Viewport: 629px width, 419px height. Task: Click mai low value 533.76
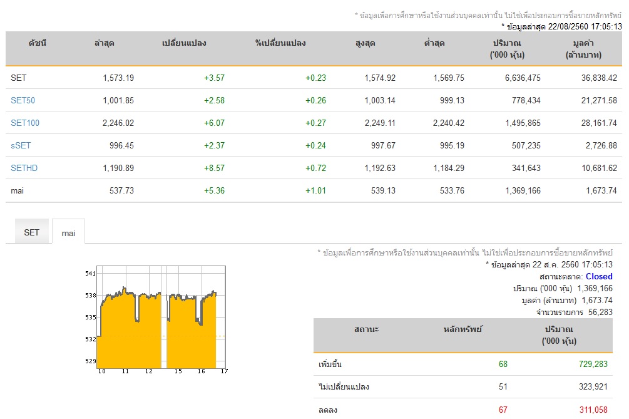452,190
